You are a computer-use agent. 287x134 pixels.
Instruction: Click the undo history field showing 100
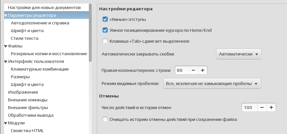[250, 107]
